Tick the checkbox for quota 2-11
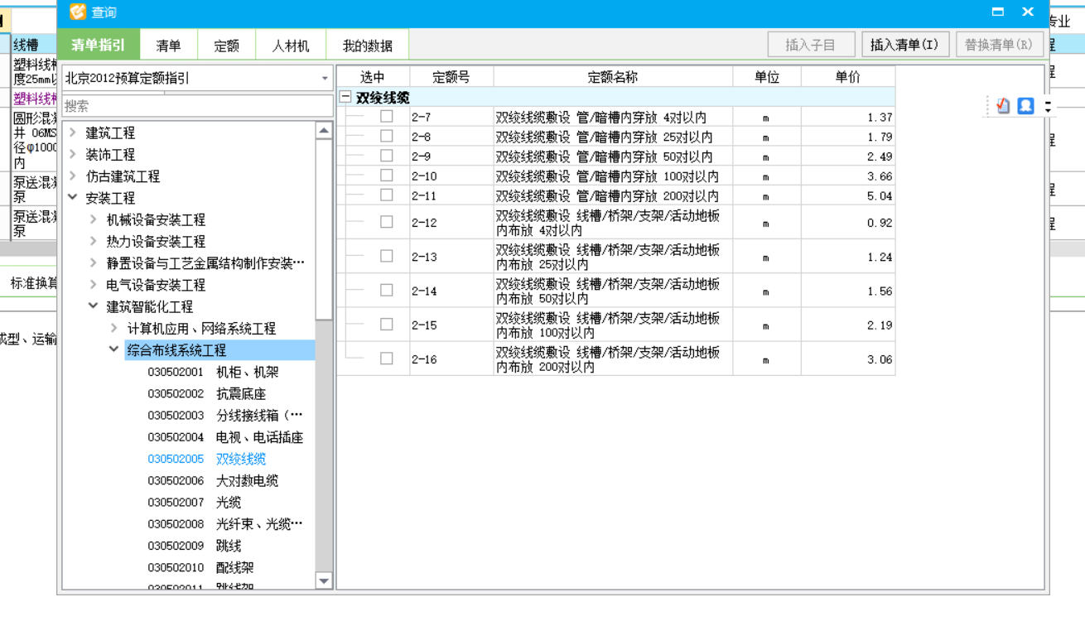The width and height of the screenshot is (1085, 626). (x=387, y=195)
